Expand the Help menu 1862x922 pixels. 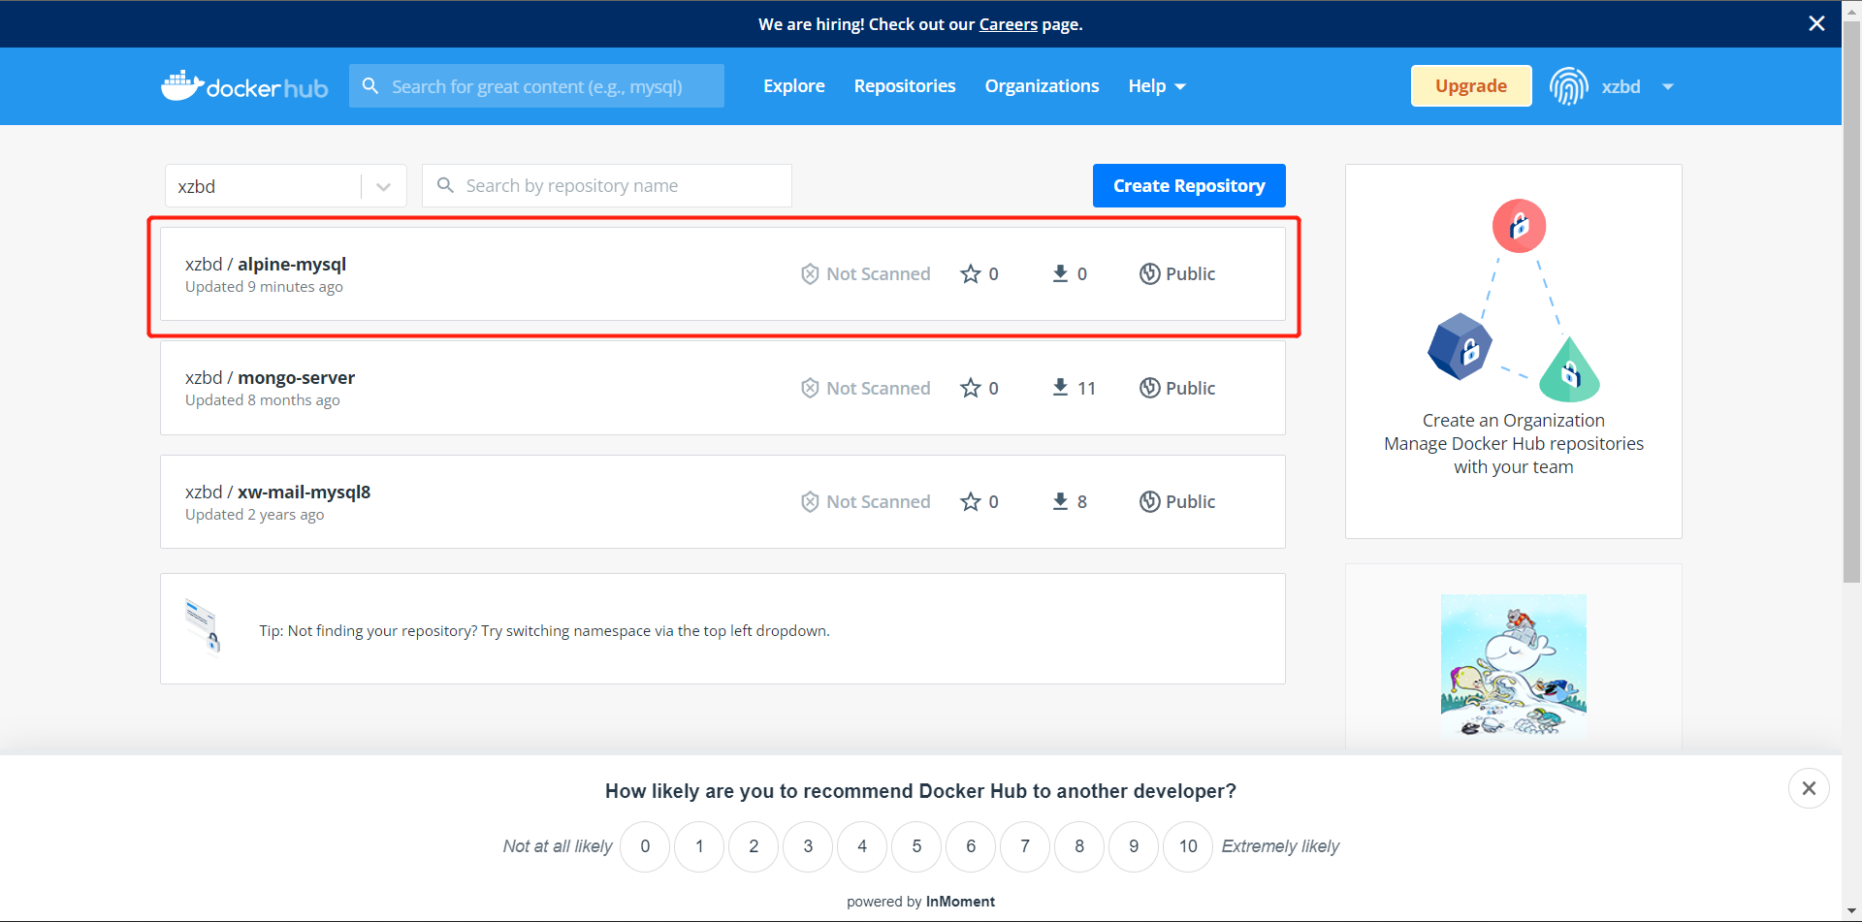pyautogui.click(x=1156, y=85)
